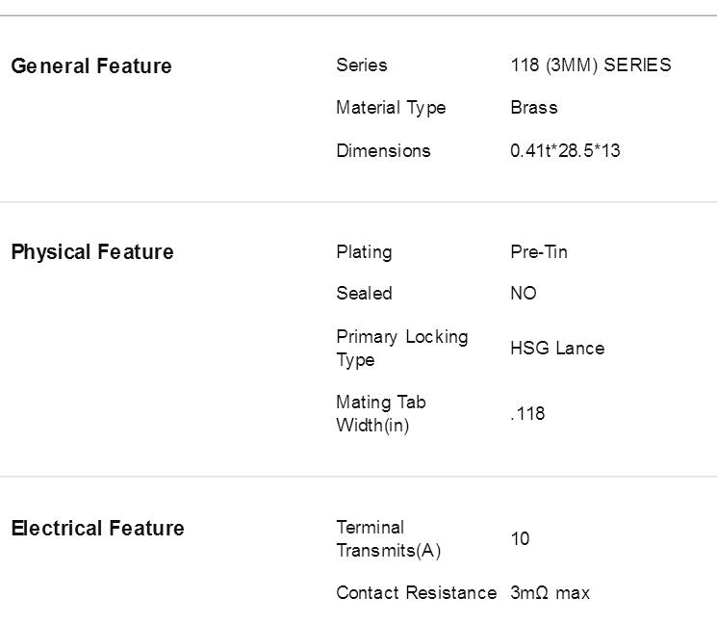Click the Mating Tab Width(in) label

coord(381,413)
